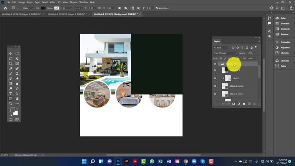Change the screen mode

tap(17, 119)
